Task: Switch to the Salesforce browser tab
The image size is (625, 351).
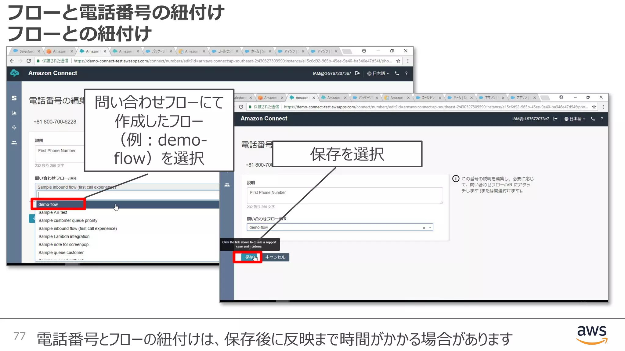Action: (26, 51)
